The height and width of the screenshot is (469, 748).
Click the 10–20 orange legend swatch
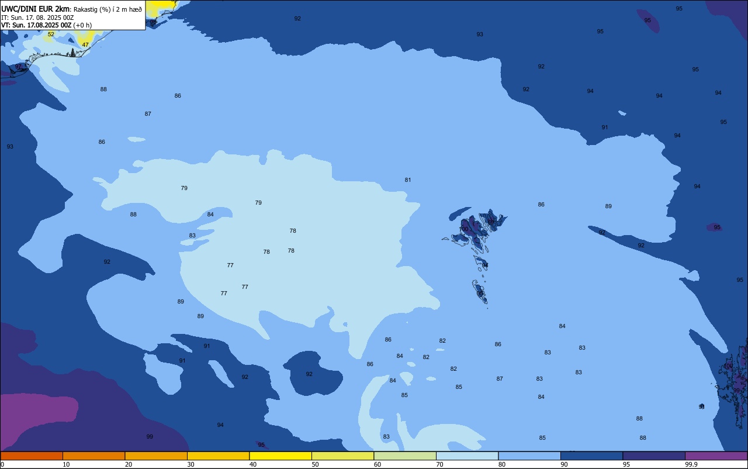(93, 456)
